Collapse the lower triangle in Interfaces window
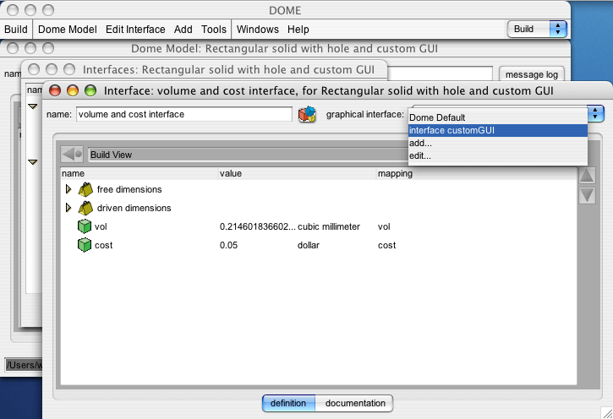The width and height of the screenshot is (613, 419). click(32, 162)
